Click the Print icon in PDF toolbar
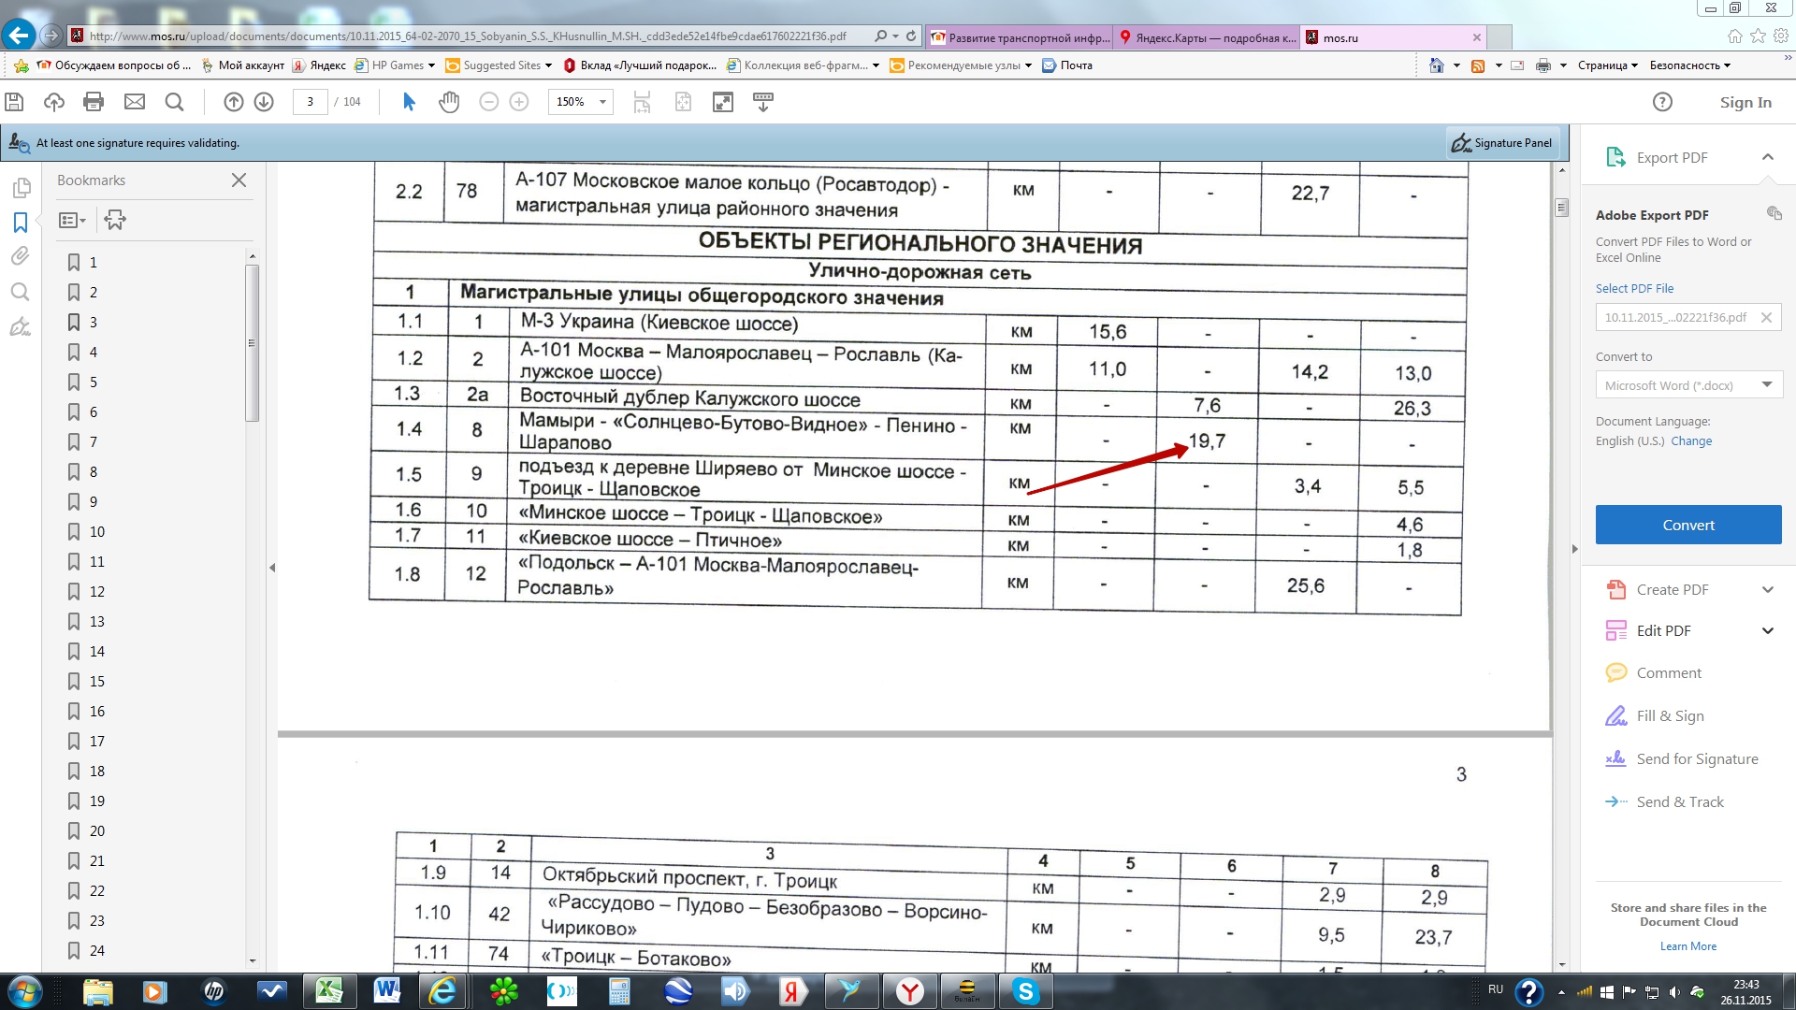1796x1010 pixels. click(94, 102)
